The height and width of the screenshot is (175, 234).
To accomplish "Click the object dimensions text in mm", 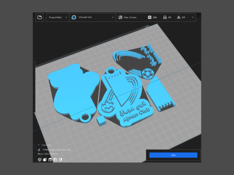I will click(x=47, y=154).
